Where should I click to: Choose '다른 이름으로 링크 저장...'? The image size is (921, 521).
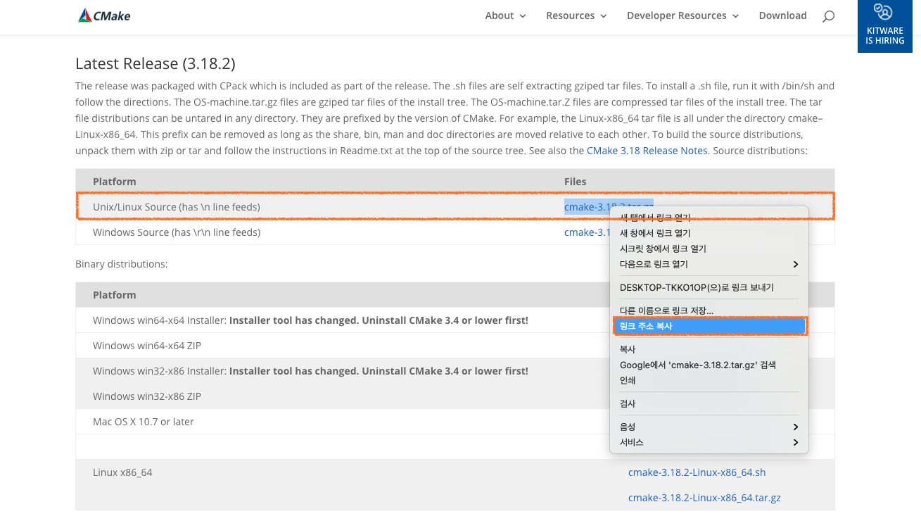pyautogui.click(x=709, y=310)
